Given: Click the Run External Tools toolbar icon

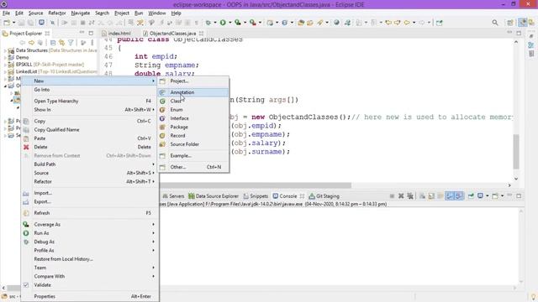Looking at the screenshot, I should [x=252, y=23].
